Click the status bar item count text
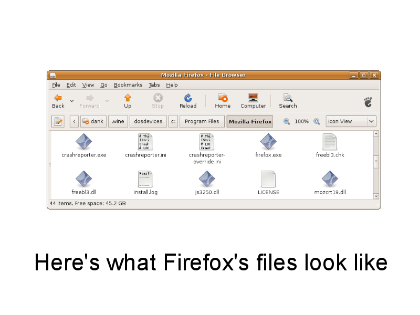 click(x=88, y=203)
